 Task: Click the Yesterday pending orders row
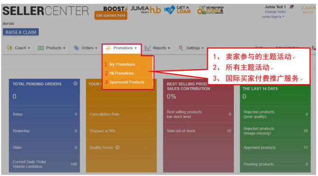45,131
